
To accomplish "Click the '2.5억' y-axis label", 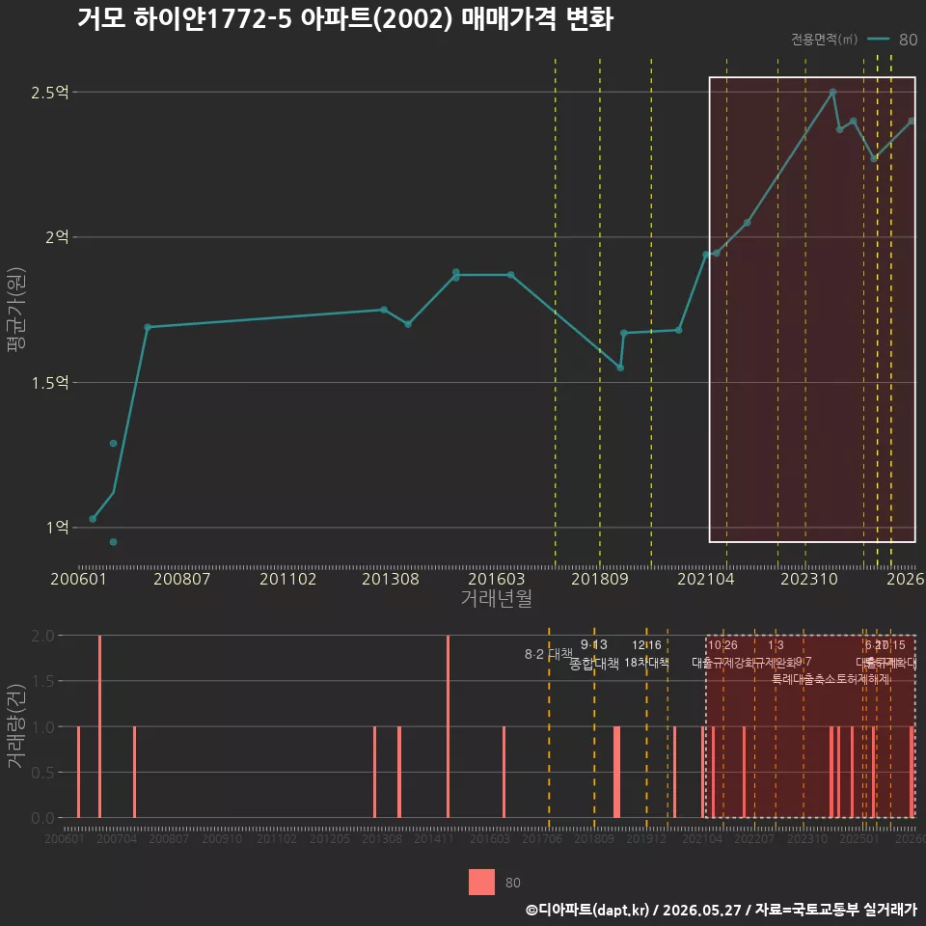I will coord(49,93).
